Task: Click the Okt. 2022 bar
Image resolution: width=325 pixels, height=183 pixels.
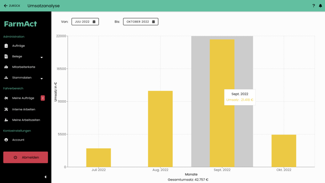Action: tap(284, 151)
